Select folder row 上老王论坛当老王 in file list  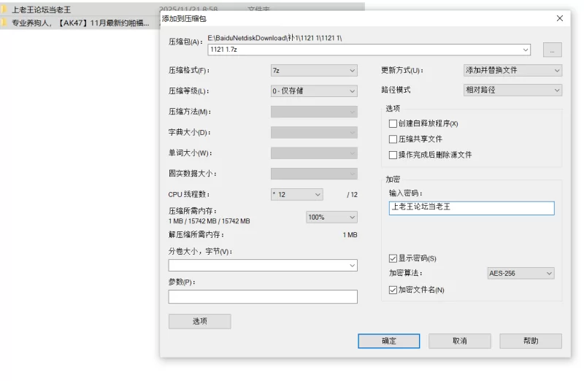(182, 9)
